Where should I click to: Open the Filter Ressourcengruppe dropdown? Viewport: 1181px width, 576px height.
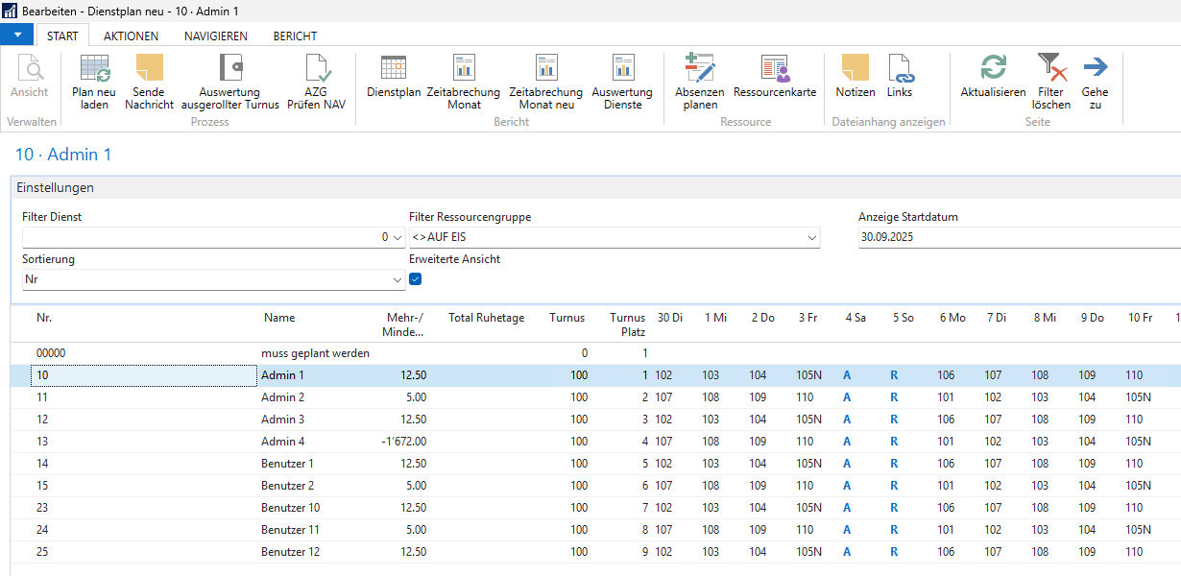coord(812,237)
